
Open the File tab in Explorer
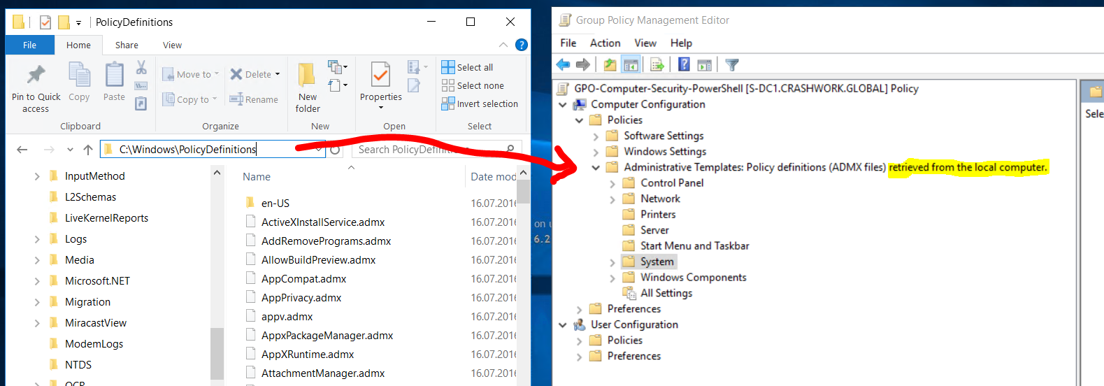click(29, 45)
